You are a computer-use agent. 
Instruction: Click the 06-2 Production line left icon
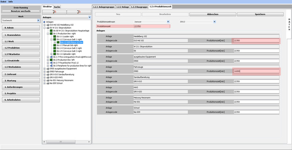51,60
